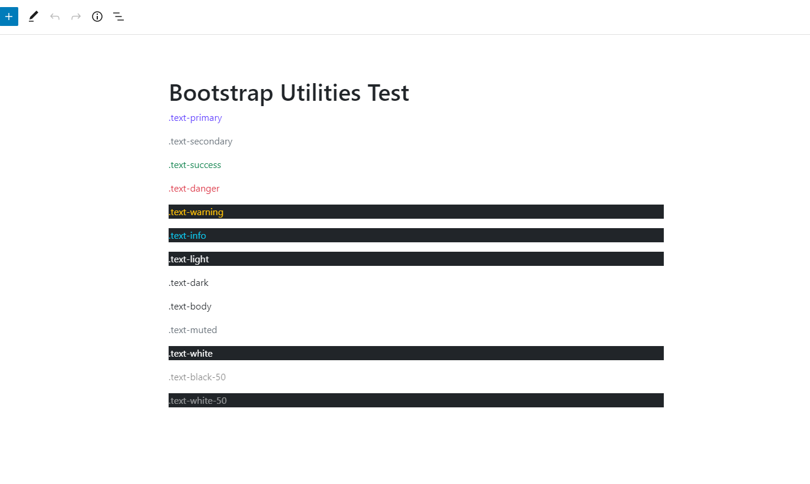Open the Details (document information) icon
Image resolution: width=810 pixels, height=484 pixels.
click(97, 17)
